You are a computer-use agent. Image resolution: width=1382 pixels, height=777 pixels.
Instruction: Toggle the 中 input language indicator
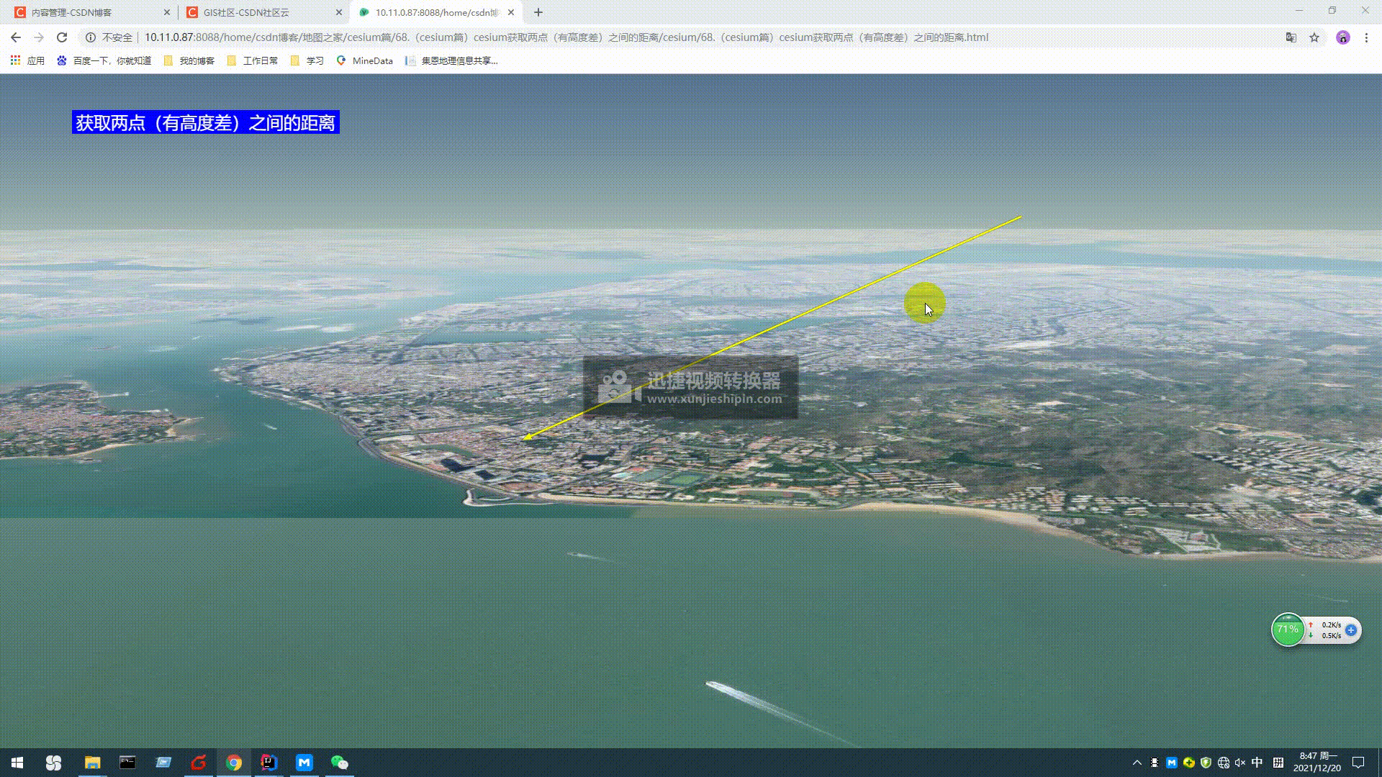coord(1257,763)
